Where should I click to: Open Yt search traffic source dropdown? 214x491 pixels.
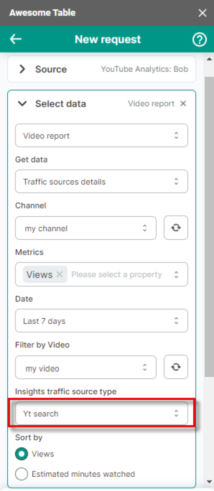pos(102,414)
